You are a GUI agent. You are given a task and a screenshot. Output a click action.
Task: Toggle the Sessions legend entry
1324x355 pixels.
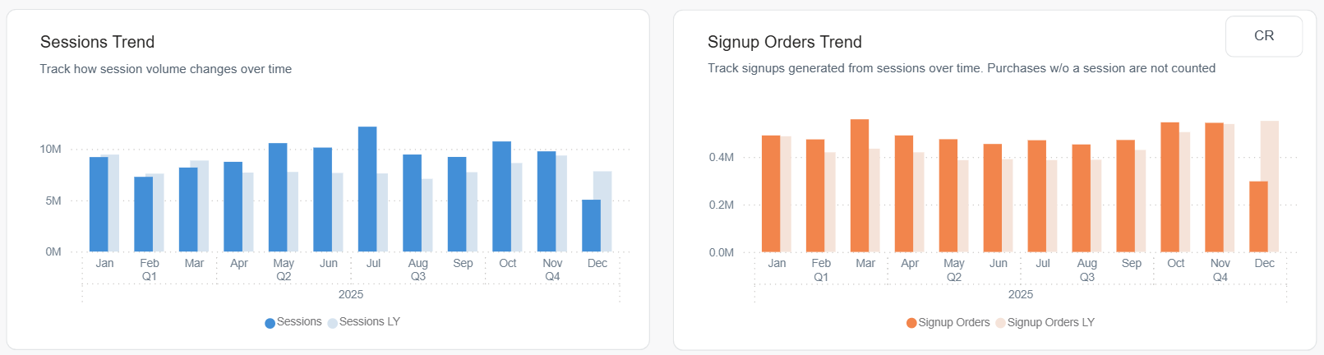click(299, 322)
